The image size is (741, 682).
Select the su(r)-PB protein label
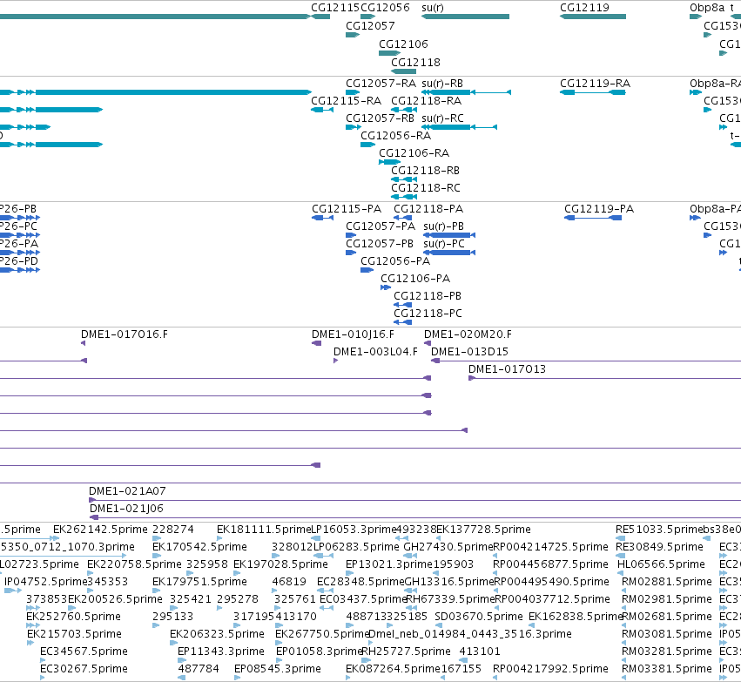[444, 226]
